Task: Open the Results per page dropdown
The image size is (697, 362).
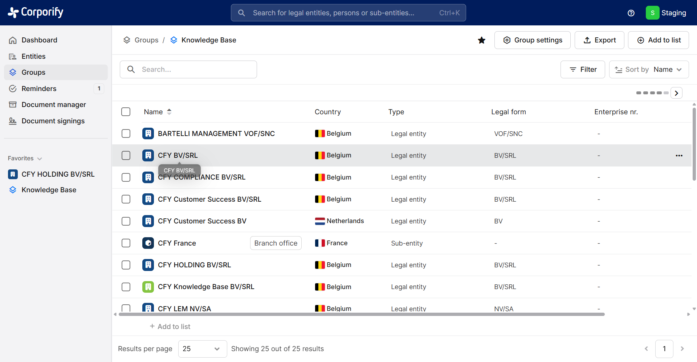Action: [x=202, y=349]
